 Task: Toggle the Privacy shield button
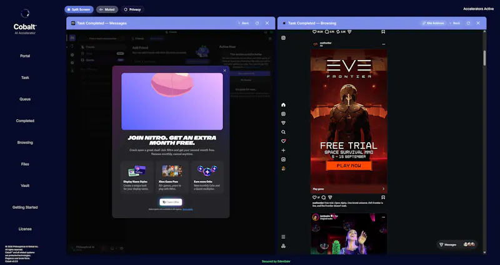[x=132, y=9]
